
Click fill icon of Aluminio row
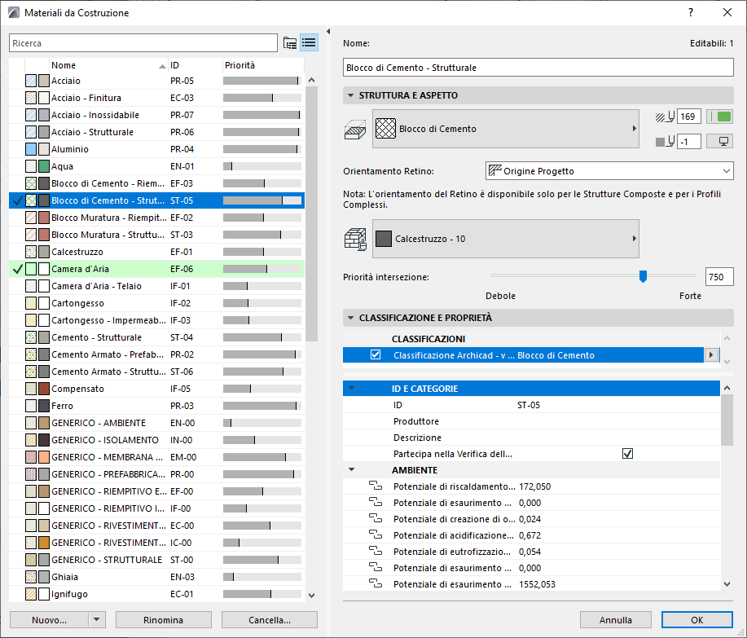[31, 149]
